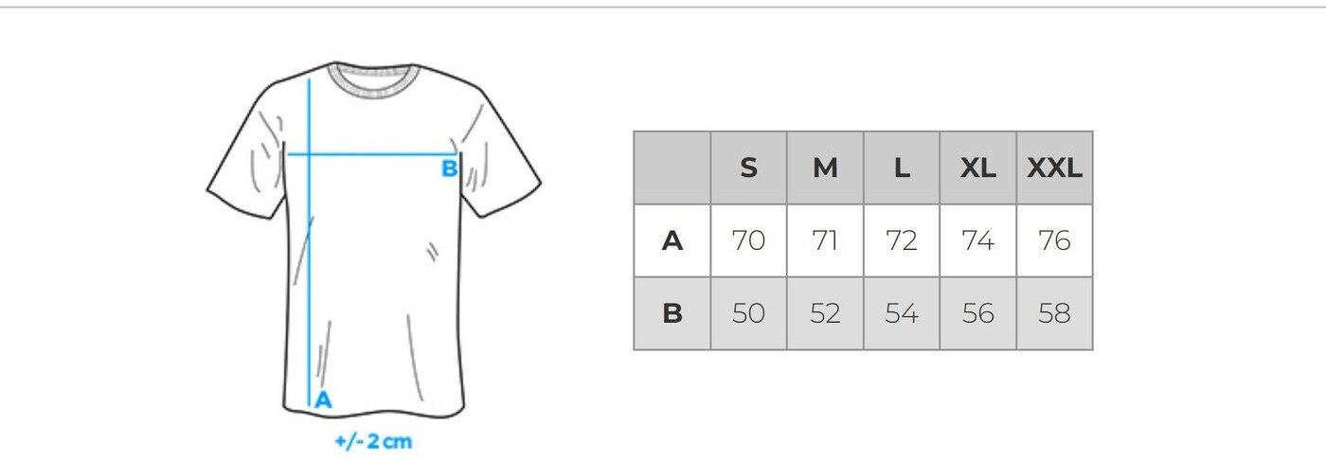Click the row A header in the table
Screen dimensions: 1326x461
[672, 241]
